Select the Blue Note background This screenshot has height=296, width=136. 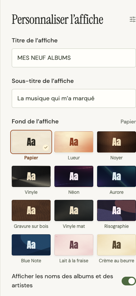[31, 245]
